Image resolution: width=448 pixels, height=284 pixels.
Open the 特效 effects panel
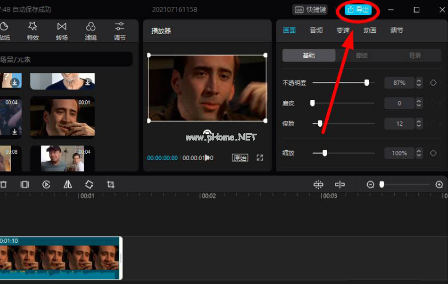click(x=33, y=32)
